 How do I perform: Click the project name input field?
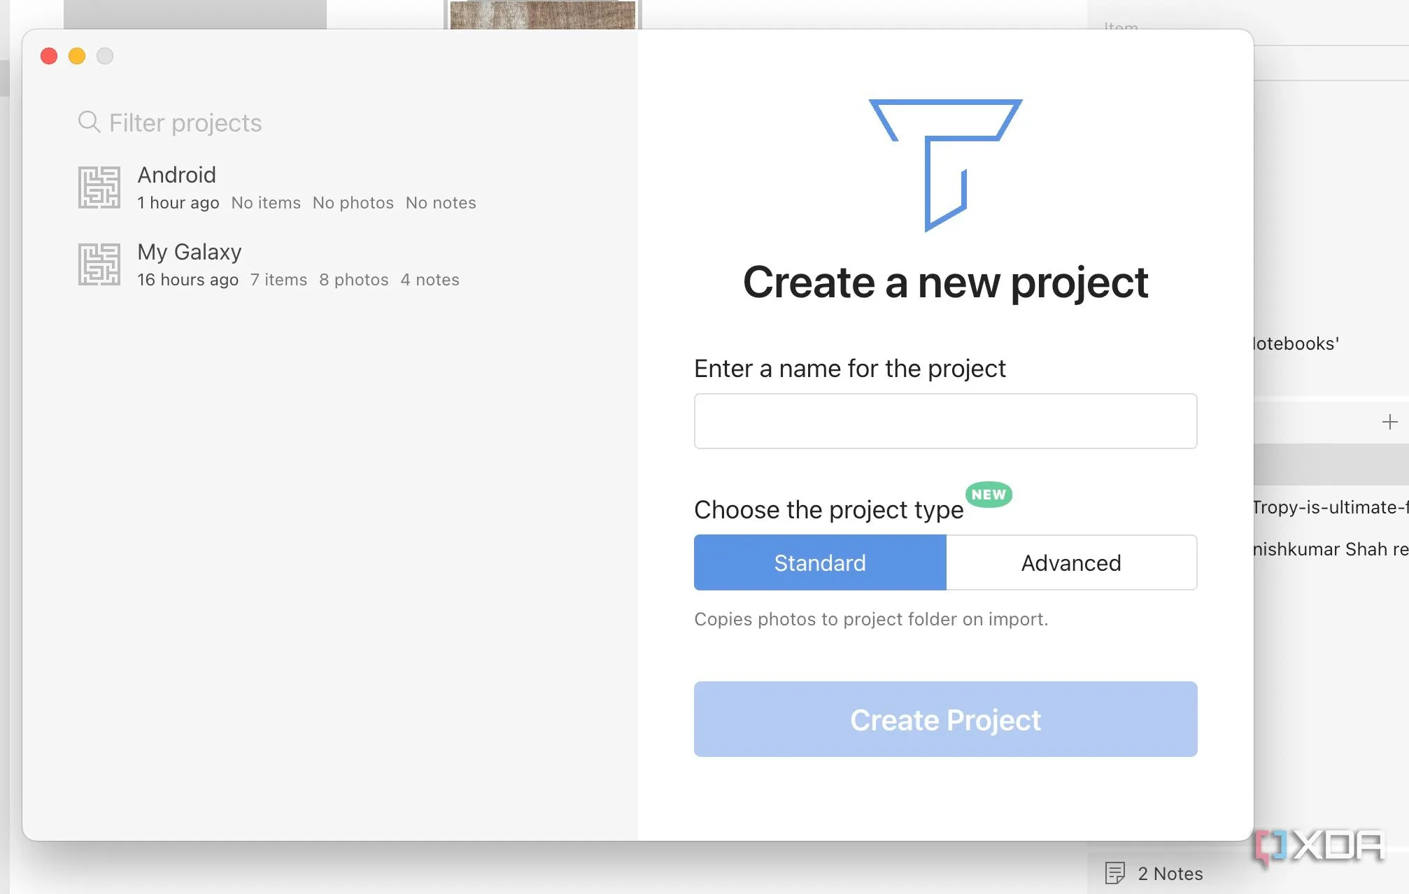945,421
